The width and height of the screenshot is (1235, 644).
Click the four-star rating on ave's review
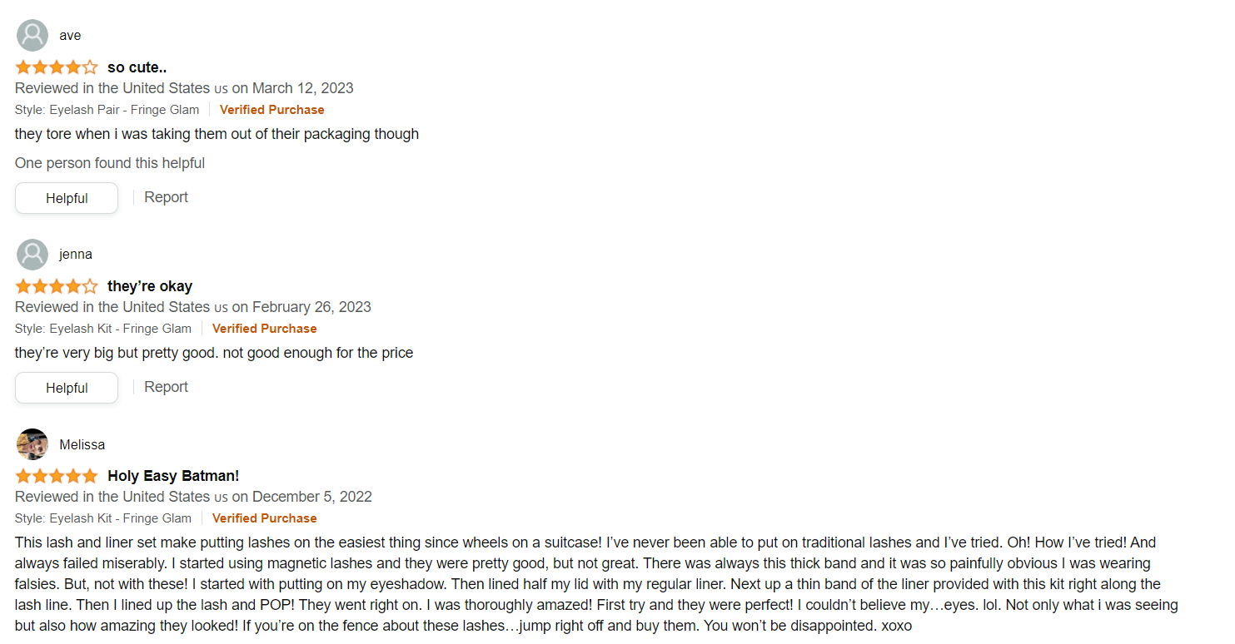pyautogui.click(x=56, y=67)
